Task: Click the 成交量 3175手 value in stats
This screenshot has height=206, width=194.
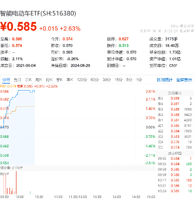Action: click(x=172, y=39)
